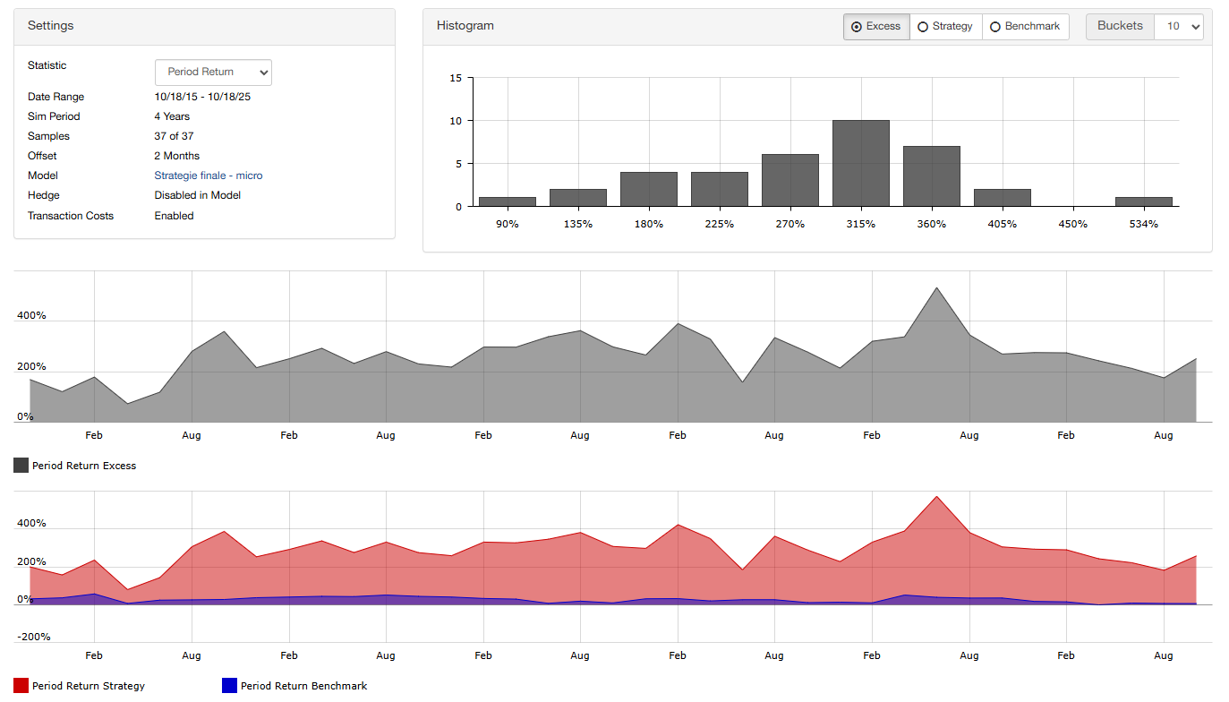Select the 270% histogram bar

click(x=789, y=180)
